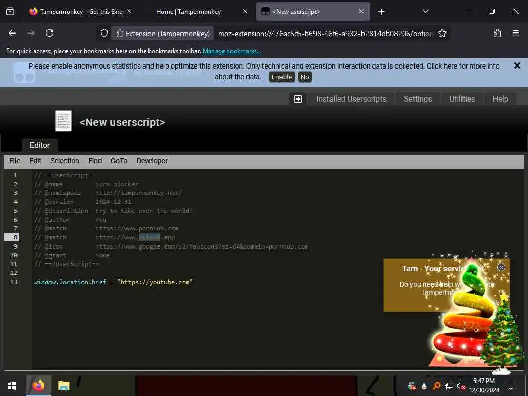Screen dimensions: 528x396
Task: Open the Extensions puzzle icon
Action: pos(497,33)
